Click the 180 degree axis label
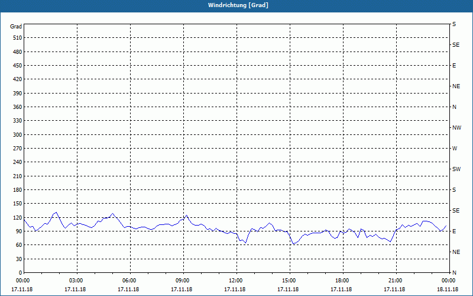Image resolution: width=473 pixels, height=296 pixels. 18,189
